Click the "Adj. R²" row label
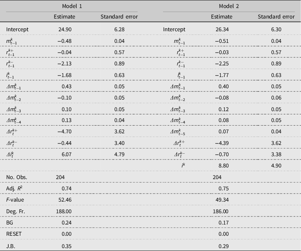 (x=15, y=189)
